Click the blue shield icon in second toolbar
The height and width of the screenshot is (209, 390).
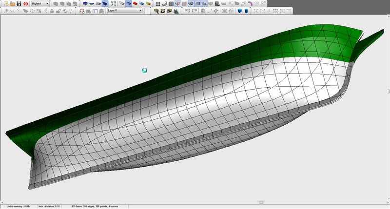(239, 11)
